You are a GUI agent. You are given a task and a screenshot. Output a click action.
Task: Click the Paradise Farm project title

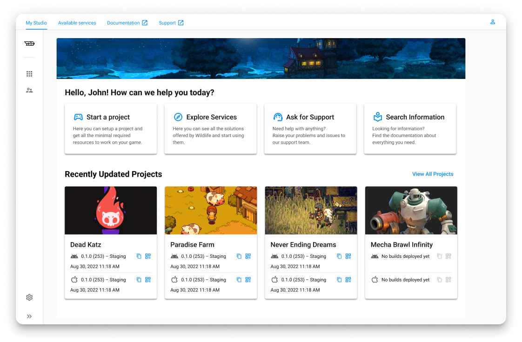click(x=192, y=244)
